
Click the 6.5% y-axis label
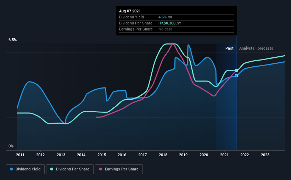pos(12,40)
